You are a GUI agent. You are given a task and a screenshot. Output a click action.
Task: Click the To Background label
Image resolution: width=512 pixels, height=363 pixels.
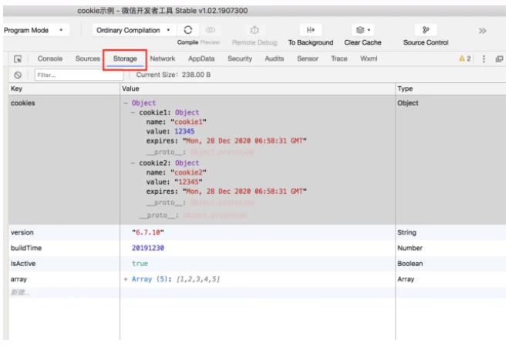point(311,42)
